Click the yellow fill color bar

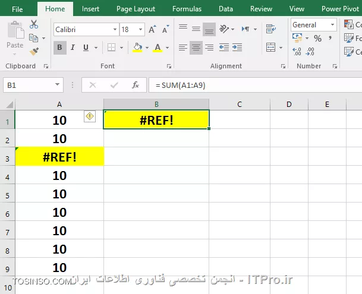[x=137, y=51]
